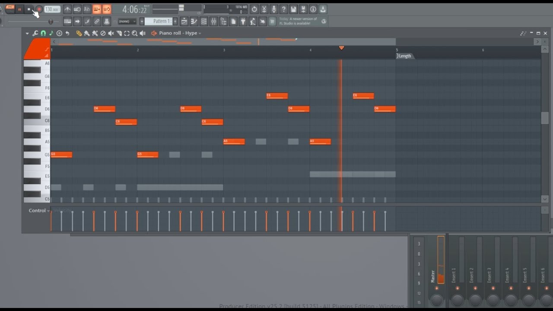Click the microphone one-click recording icon

(274, 9)
